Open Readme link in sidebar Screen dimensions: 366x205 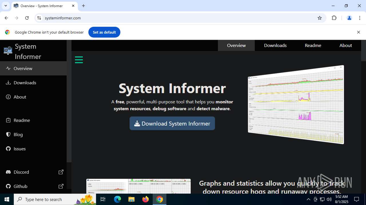[33, 120]
